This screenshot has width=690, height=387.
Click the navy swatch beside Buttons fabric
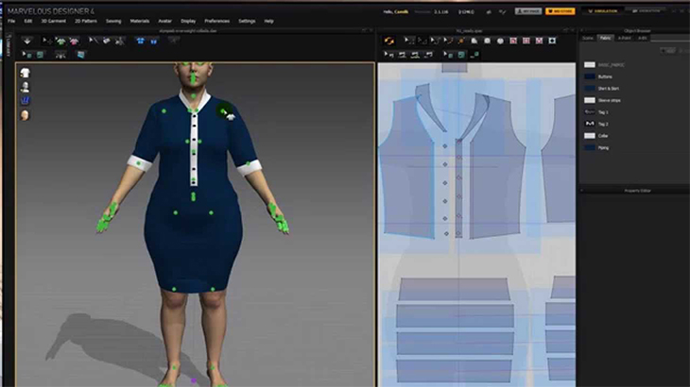point(589,76)
